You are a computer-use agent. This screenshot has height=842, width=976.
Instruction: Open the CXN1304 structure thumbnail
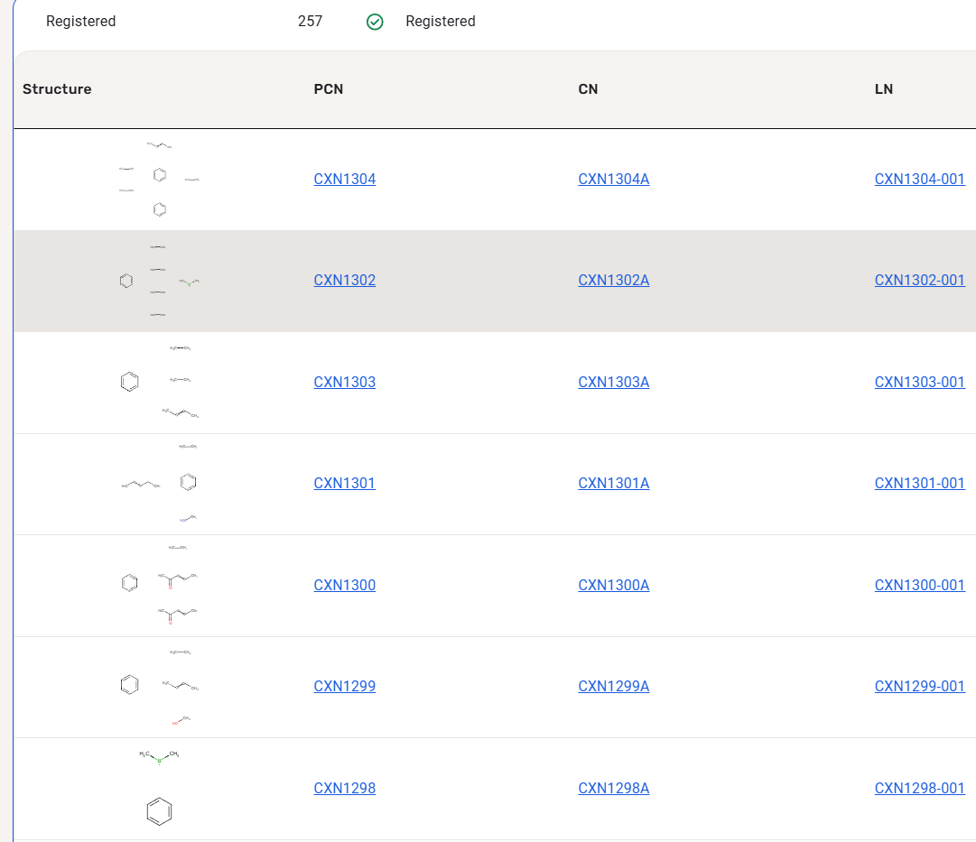[x=159, y=179]
